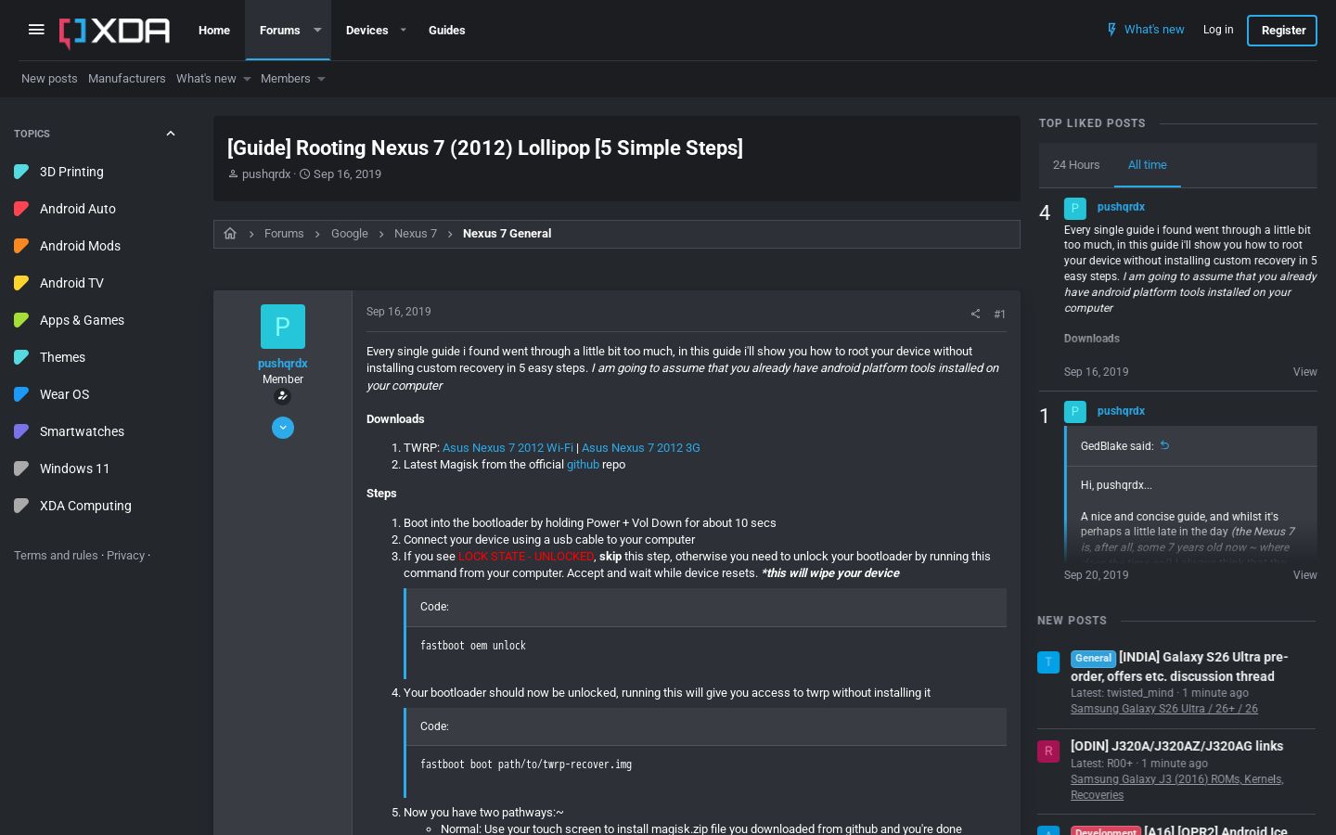Viewport: 1336px width, 835px height.
Task: Click the Log in link
Action: click(x=1218, y=30)
